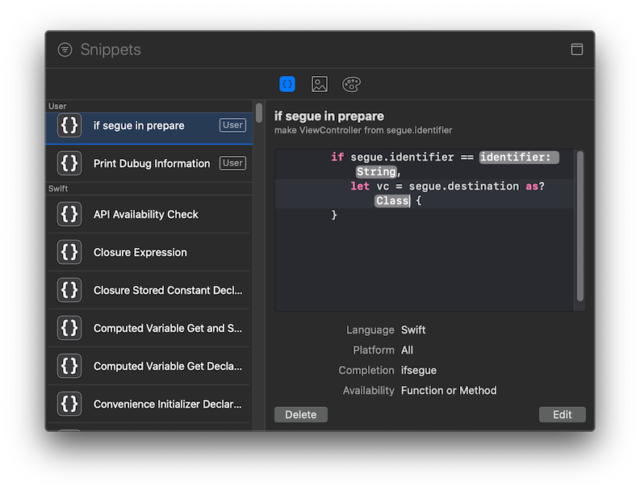Image resolution: width=640 pixels, height=491 pixels.
Task: Click braces icon of Computed Variable Get and S...
Action: (69, 329)
